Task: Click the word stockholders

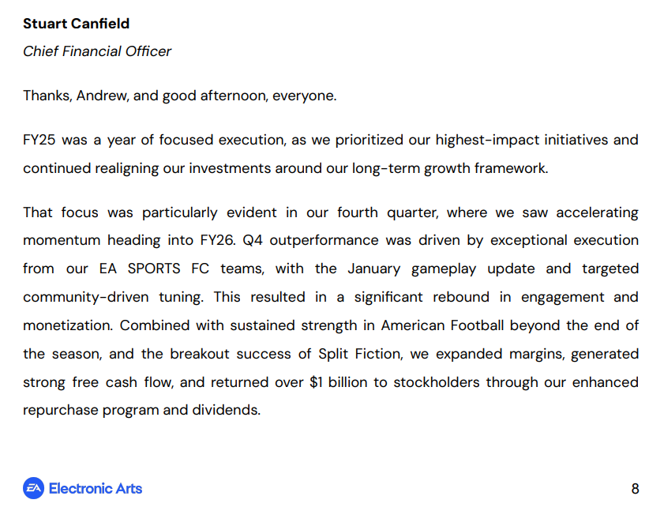Action: 436,382
